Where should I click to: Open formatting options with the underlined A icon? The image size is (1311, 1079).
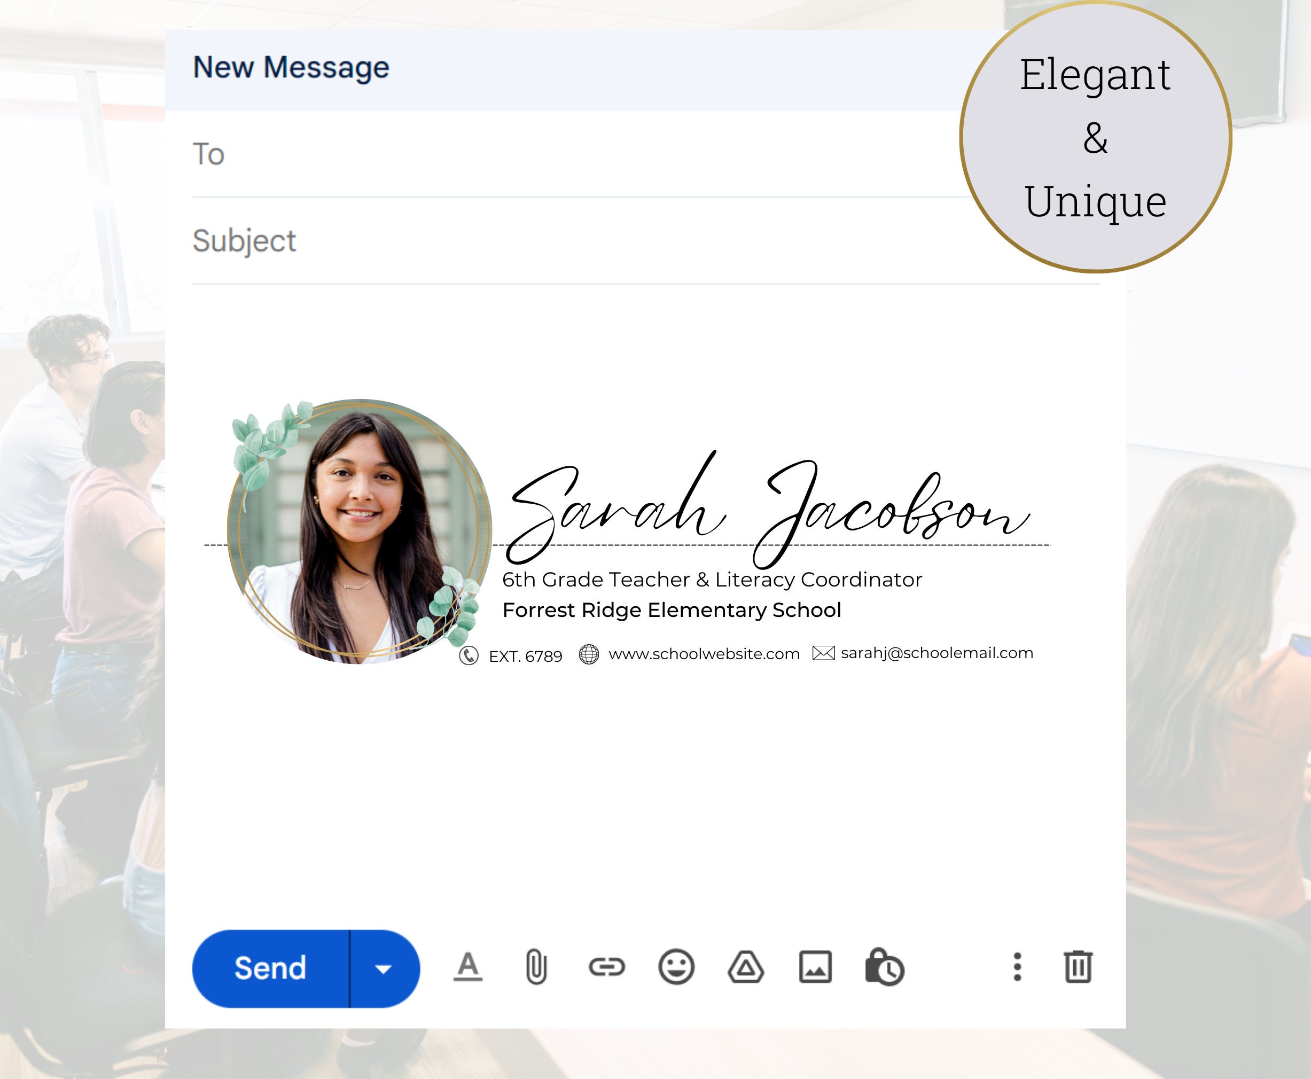[467, 967]
